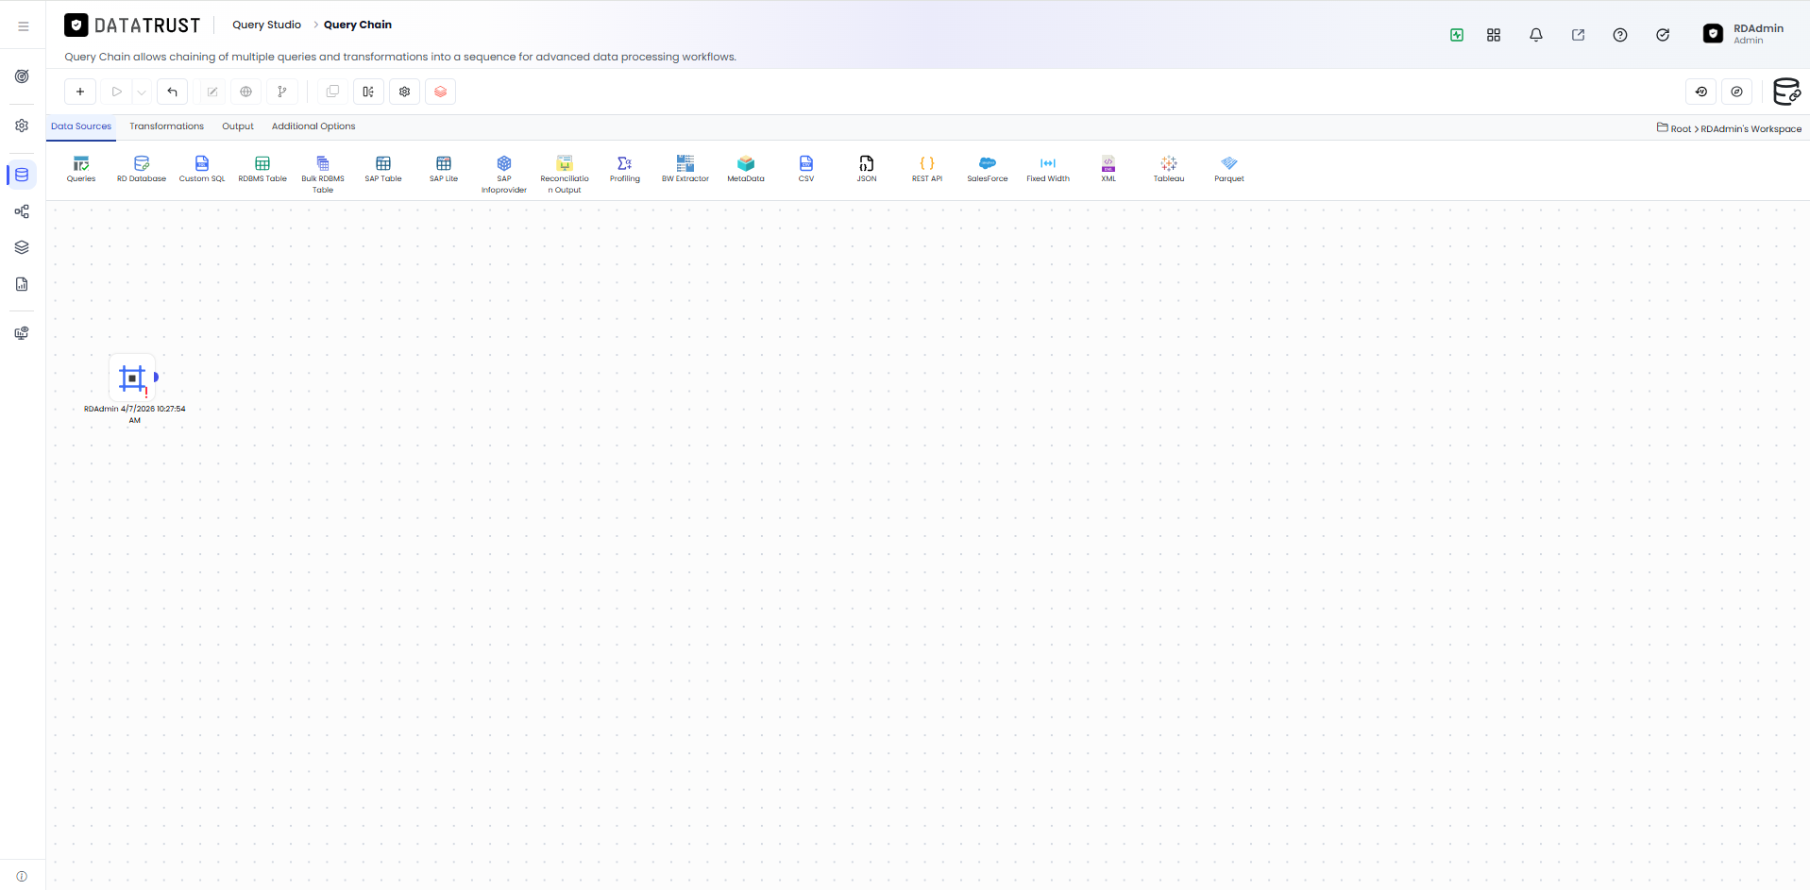Select the Reconciliation Output source
The image size is (1810, 890).
565,175
